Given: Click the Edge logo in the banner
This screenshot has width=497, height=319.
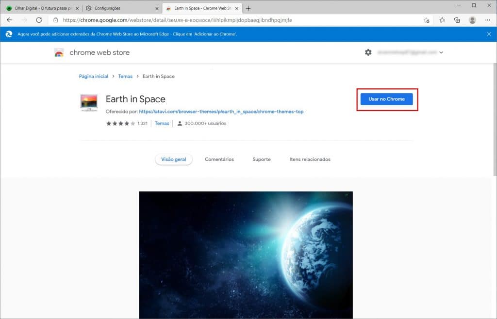Looking at the screenshot, I should [x=9, y=34].
